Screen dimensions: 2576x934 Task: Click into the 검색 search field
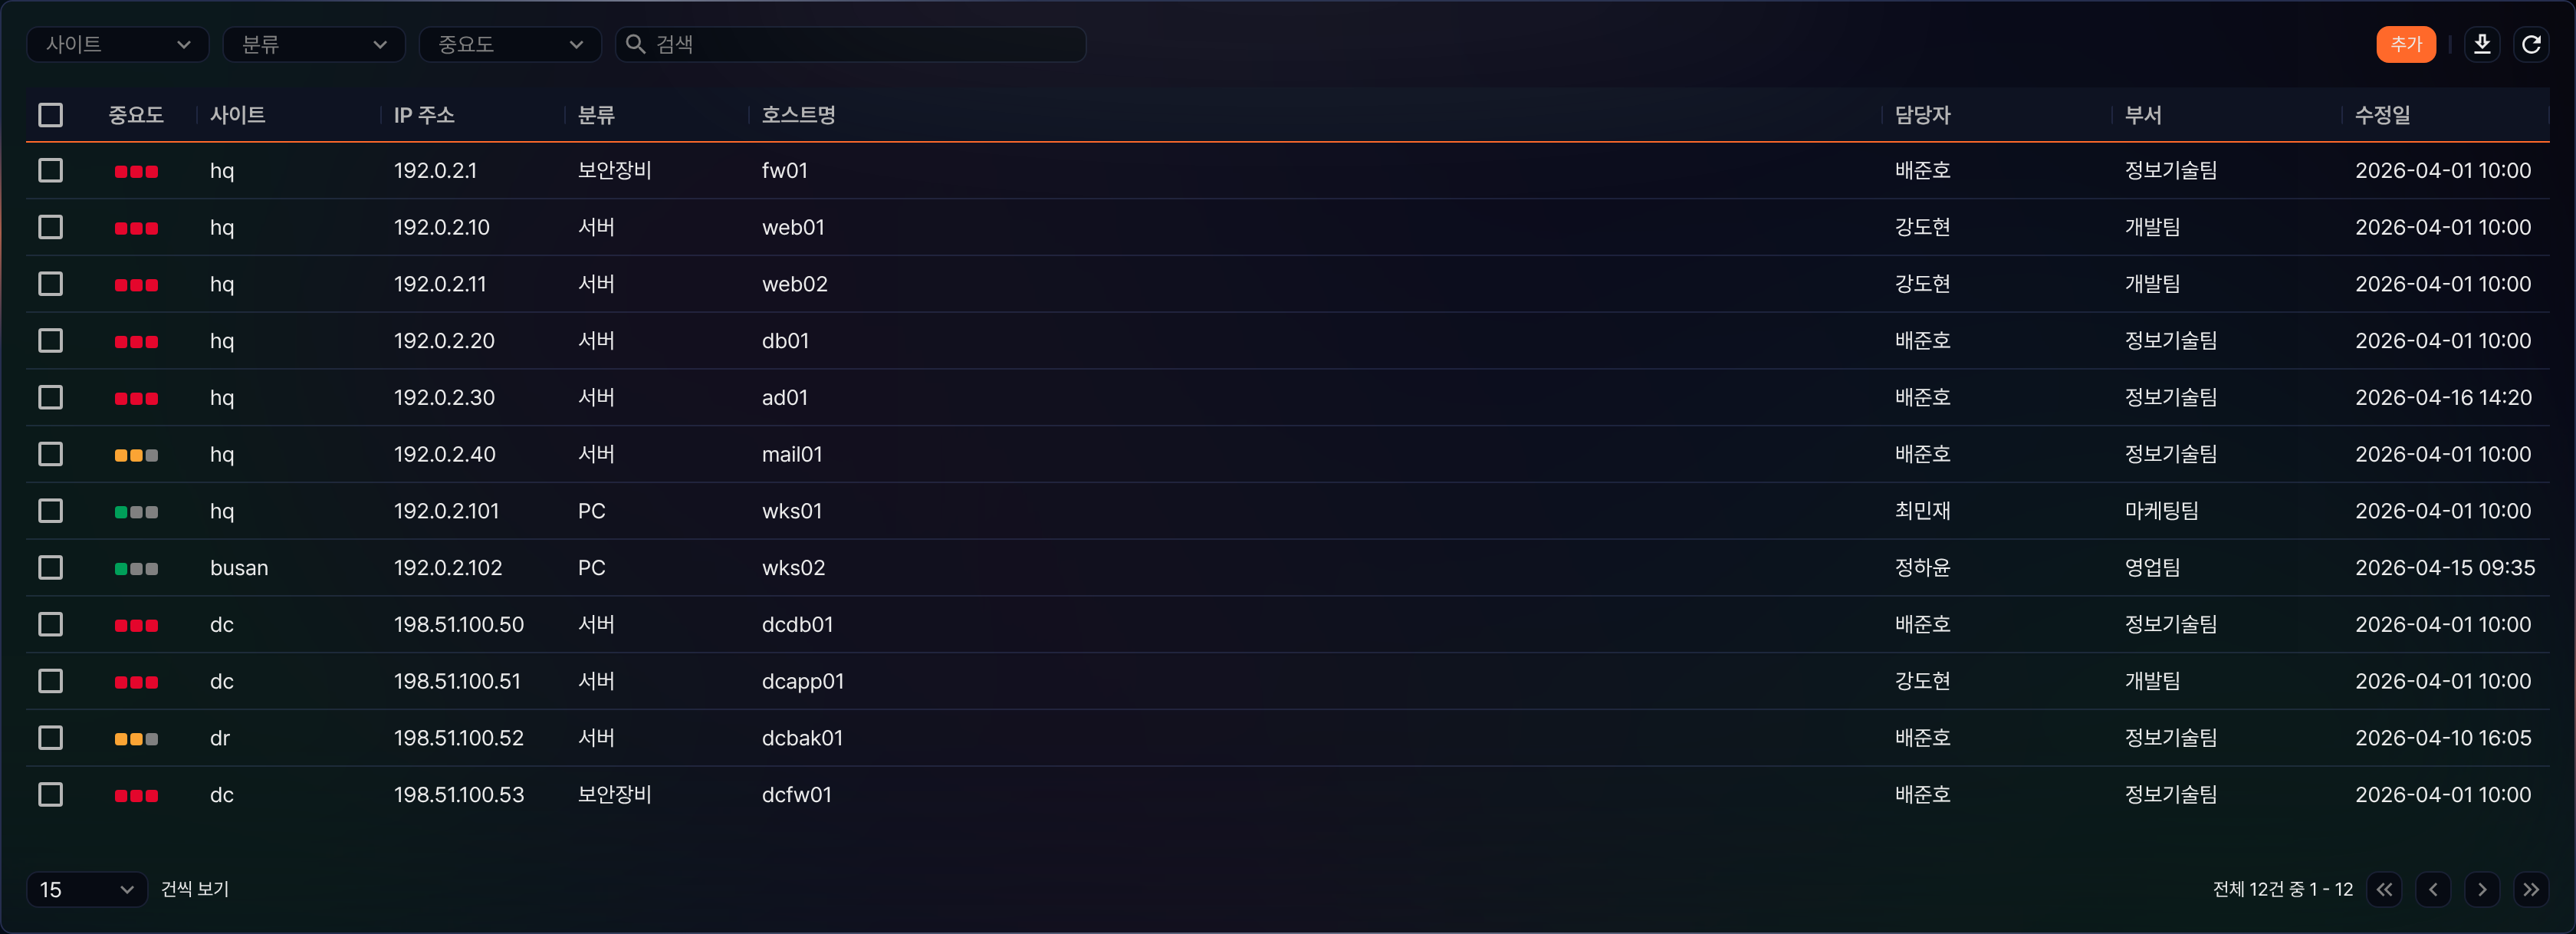(850, 44)
